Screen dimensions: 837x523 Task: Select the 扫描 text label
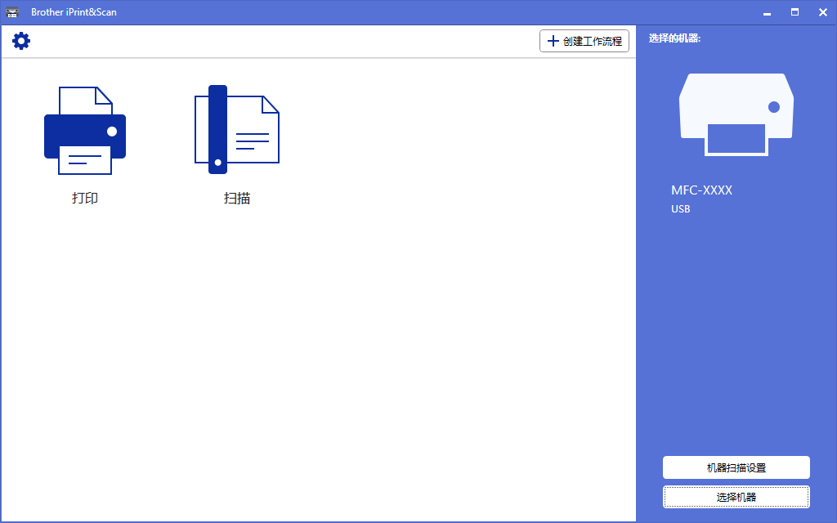pos(236,198)
